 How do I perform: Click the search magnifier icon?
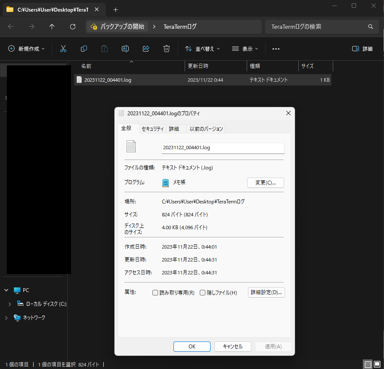(371, 26)
